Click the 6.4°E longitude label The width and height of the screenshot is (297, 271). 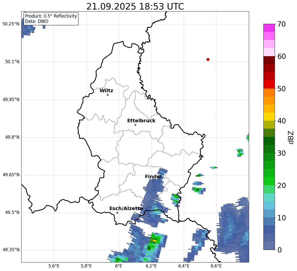[184, 266]
